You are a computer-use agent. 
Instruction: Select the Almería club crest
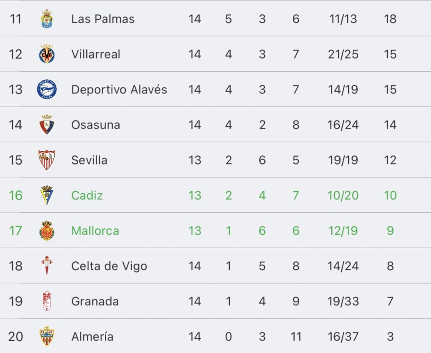tap(47, 336)
